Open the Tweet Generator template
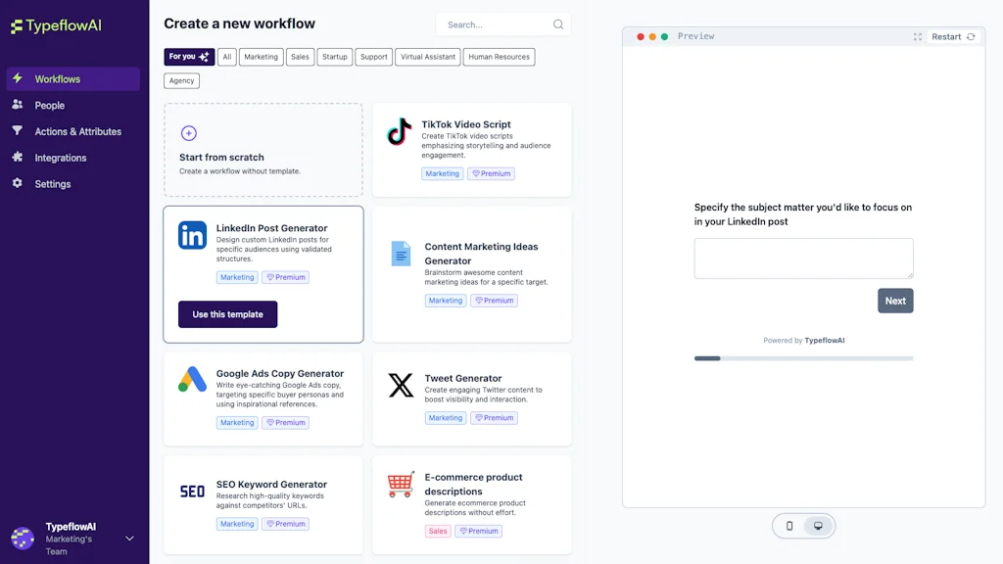 coord(471,399)
